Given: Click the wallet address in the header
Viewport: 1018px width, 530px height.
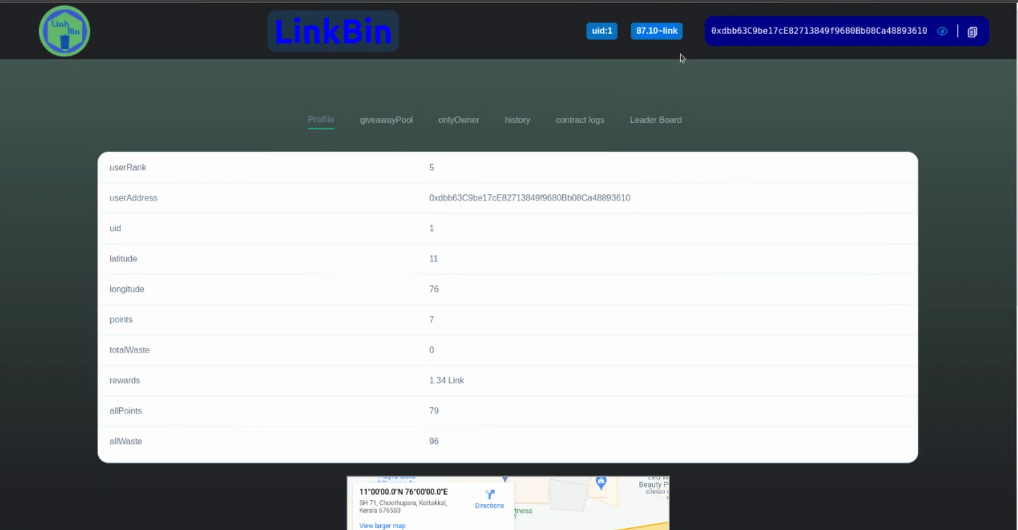Looking at the screenshot, I should [819, 31].
